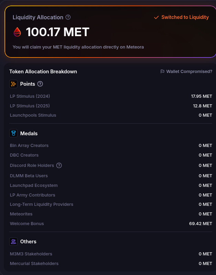Click the Switched to Liquidity label

pyautogui.click(x=185, y=17)
